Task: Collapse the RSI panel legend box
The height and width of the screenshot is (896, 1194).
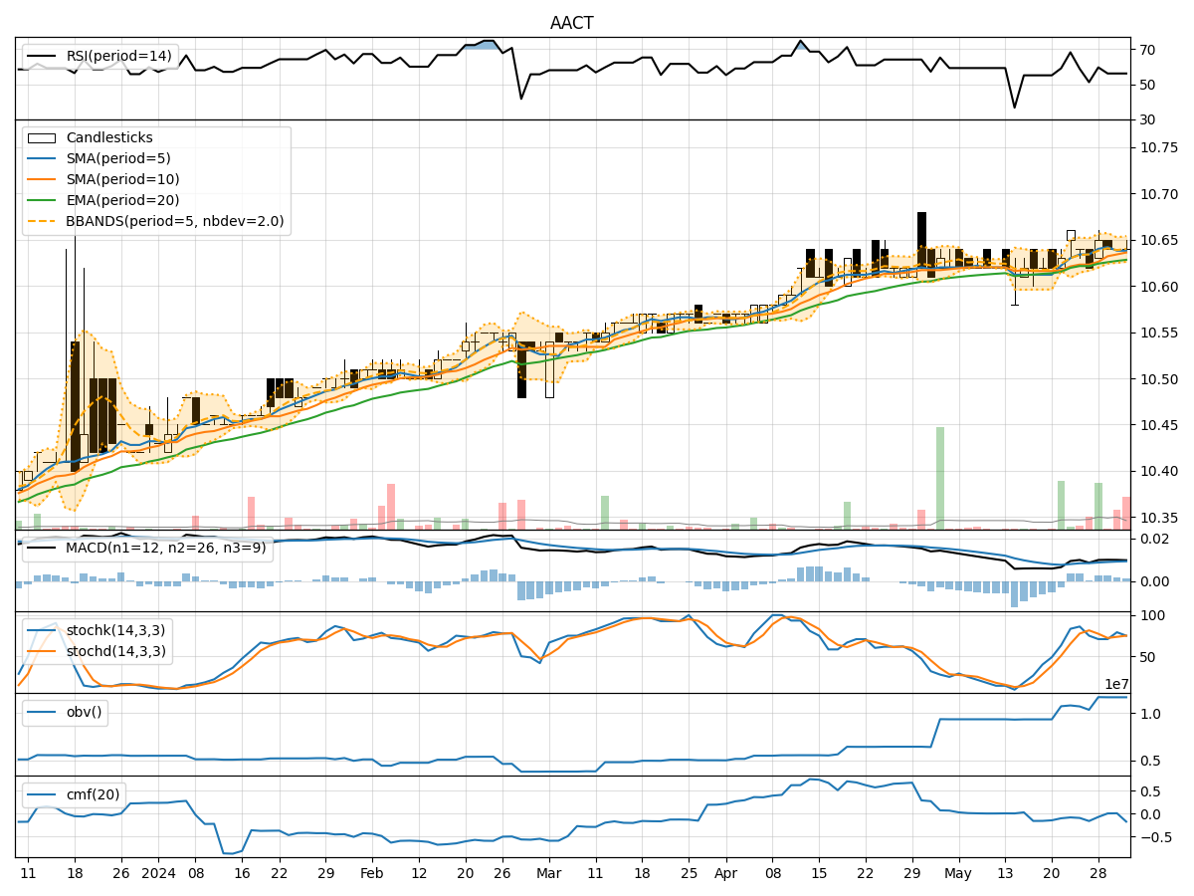Action: [x=99, y=58]
